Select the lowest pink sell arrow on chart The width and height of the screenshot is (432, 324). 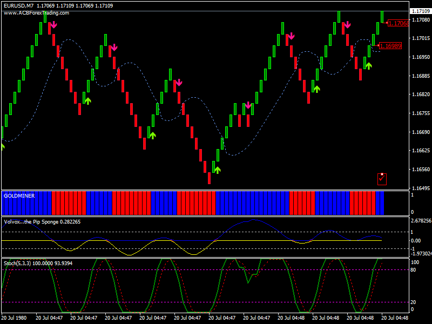click(x=248, y=105)
